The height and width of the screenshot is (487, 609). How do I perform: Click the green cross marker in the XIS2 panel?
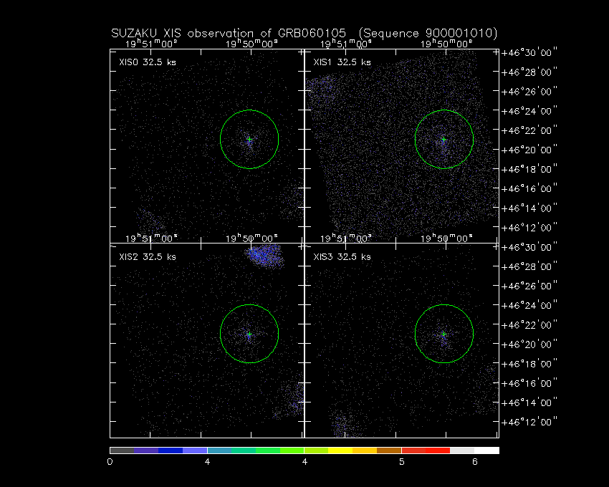(x=249, y=334)
